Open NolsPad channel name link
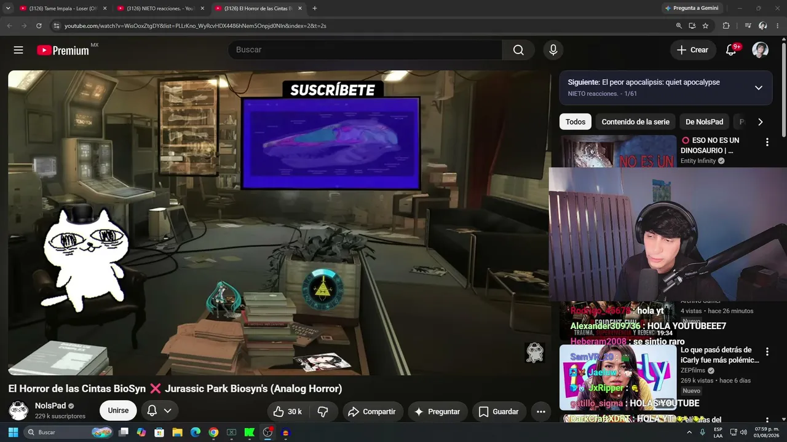This screenshot has height=442, width=787. [x=50, y=406]
